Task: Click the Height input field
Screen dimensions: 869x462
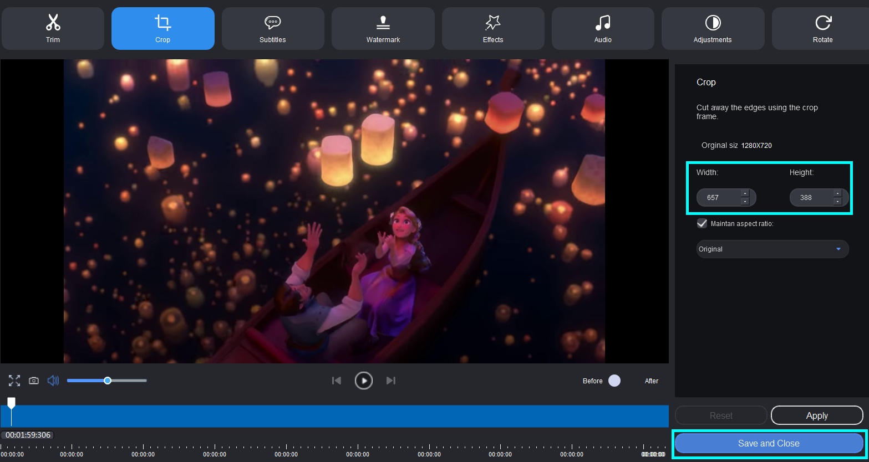Action: 819,197
